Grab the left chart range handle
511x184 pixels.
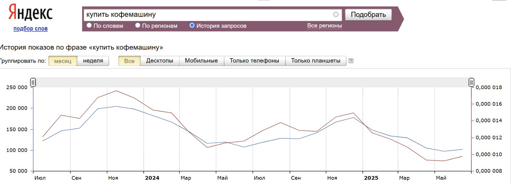coord(33,82)
